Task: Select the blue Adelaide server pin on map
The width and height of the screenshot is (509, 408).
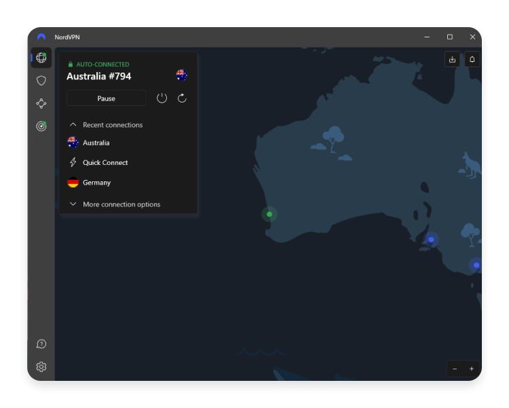Action: tap(431, 240)
